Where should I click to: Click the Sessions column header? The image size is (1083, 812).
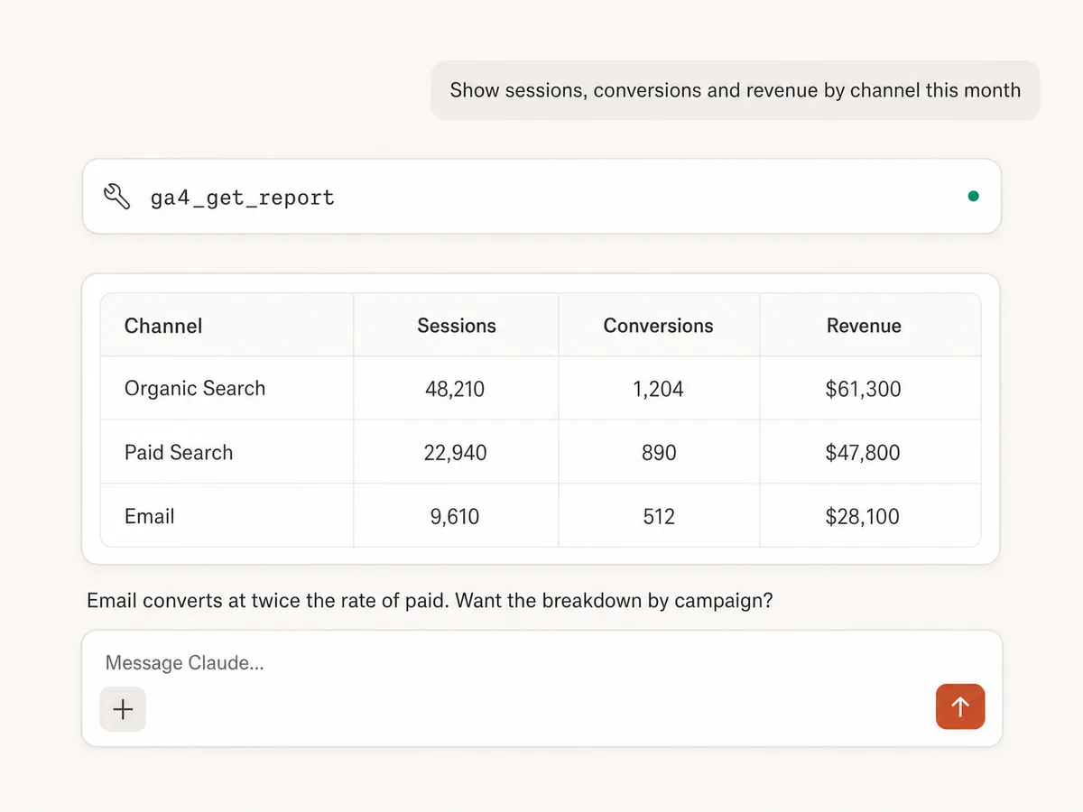point(457,326)
